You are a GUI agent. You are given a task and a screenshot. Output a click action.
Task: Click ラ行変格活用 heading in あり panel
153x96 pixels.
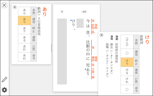click(39, 26)
